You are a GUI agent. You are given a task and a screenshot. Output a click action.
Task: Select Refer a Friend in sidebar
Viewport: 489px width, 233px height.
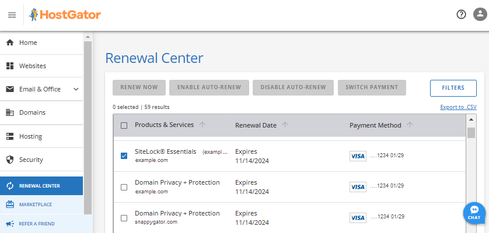(41, 224)
